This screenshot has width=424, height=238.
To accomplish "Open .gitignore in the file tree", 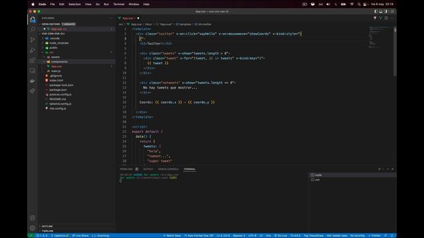I will point(56,76).
